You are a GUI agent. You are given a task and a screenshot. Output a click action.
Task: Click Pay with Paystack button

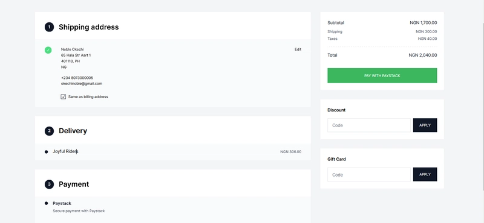click(382, 76)
